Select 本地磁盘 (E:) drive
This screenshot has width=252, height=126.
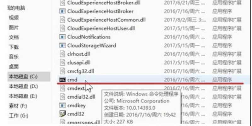23,96
